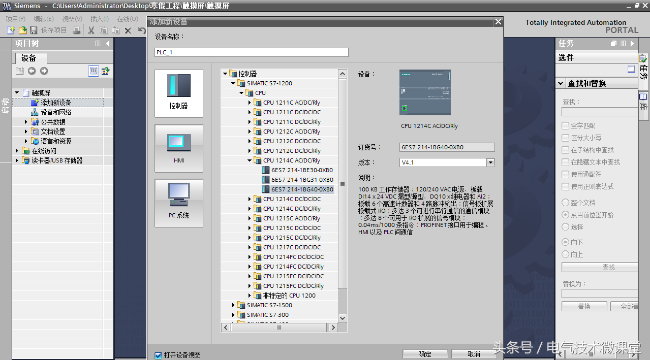Viewport: 650px width, 360px height.
Task: Click the Cut scissors icon
Action: point(91,30)
